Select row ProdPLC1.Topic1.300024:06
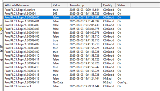The width and height of the screenshot is (160, 91). click(x=67, y=40)
